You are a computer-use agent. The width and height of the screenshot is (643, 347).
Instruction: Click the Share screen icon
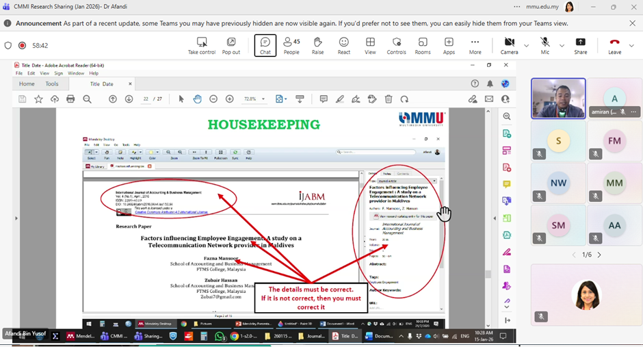(580, 45)
